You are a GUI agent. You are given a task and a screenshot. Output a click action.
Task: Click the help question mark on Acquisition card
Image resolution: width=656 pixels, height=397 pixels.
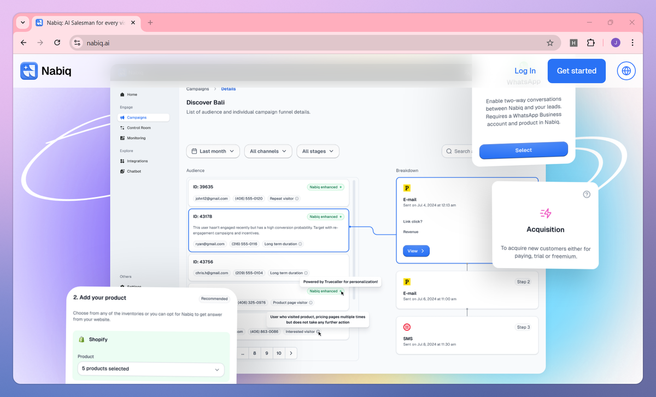[587, 194]
